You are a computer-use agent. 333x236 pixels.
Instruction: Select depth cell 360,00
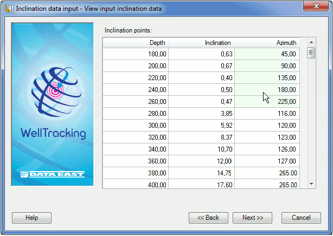(x=136, y=161)
